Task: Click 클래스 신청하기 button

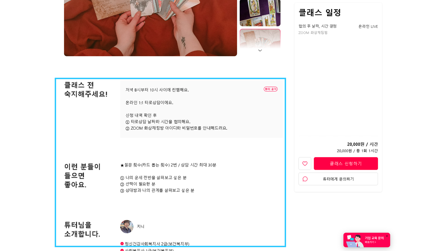Action: [346, 163]
